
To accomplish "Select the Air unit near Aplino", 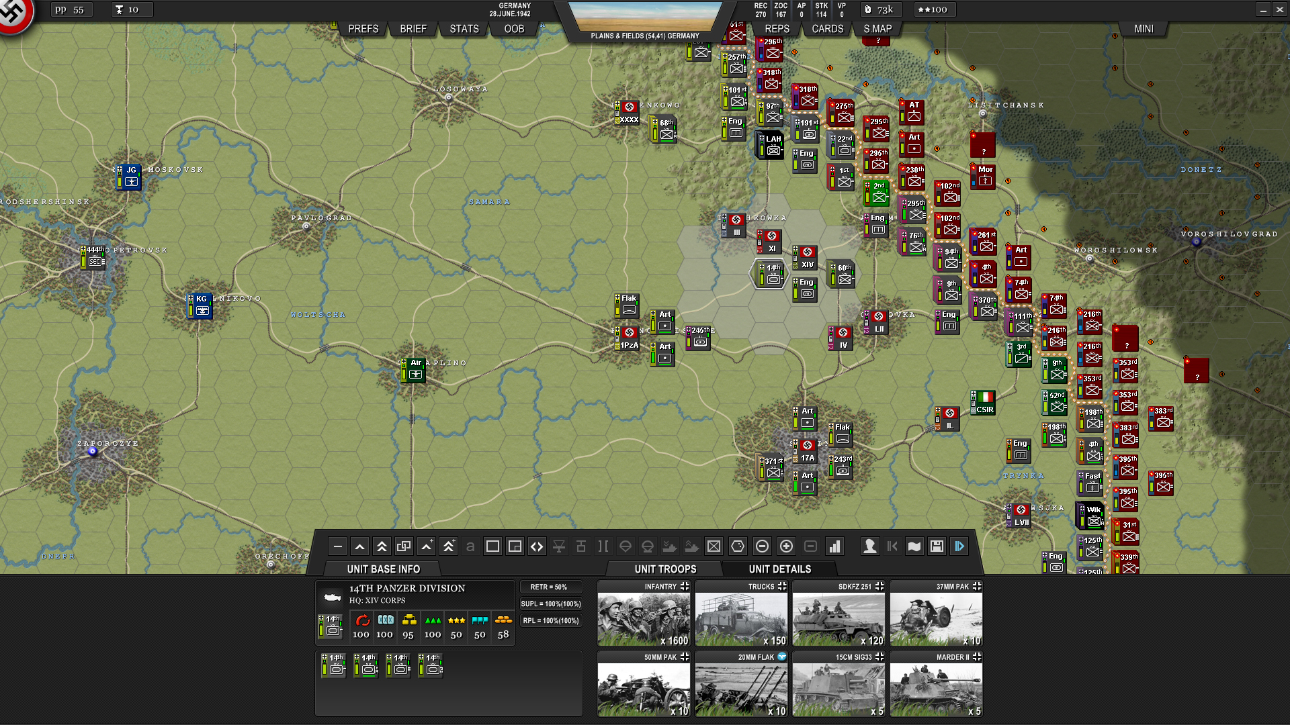I will click(x=413, y=369).
